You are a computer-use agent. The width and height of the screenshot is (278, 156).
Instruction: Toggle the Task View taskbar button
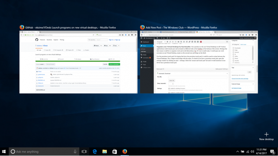click(84, 152)
